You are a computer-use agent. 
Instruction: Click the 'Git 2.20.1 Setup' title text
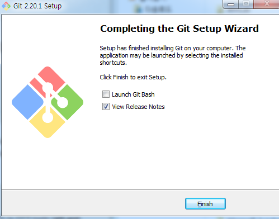(37, 6)
